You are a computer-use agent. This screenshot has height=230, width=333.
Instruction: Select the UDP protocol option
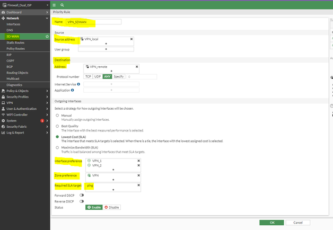click(x=98, y=77)
